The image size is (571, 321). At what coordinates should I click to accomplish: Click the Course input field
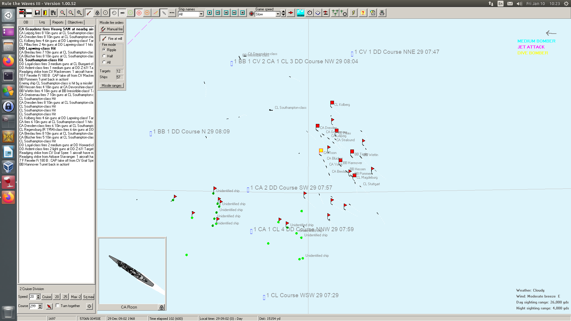34,306
